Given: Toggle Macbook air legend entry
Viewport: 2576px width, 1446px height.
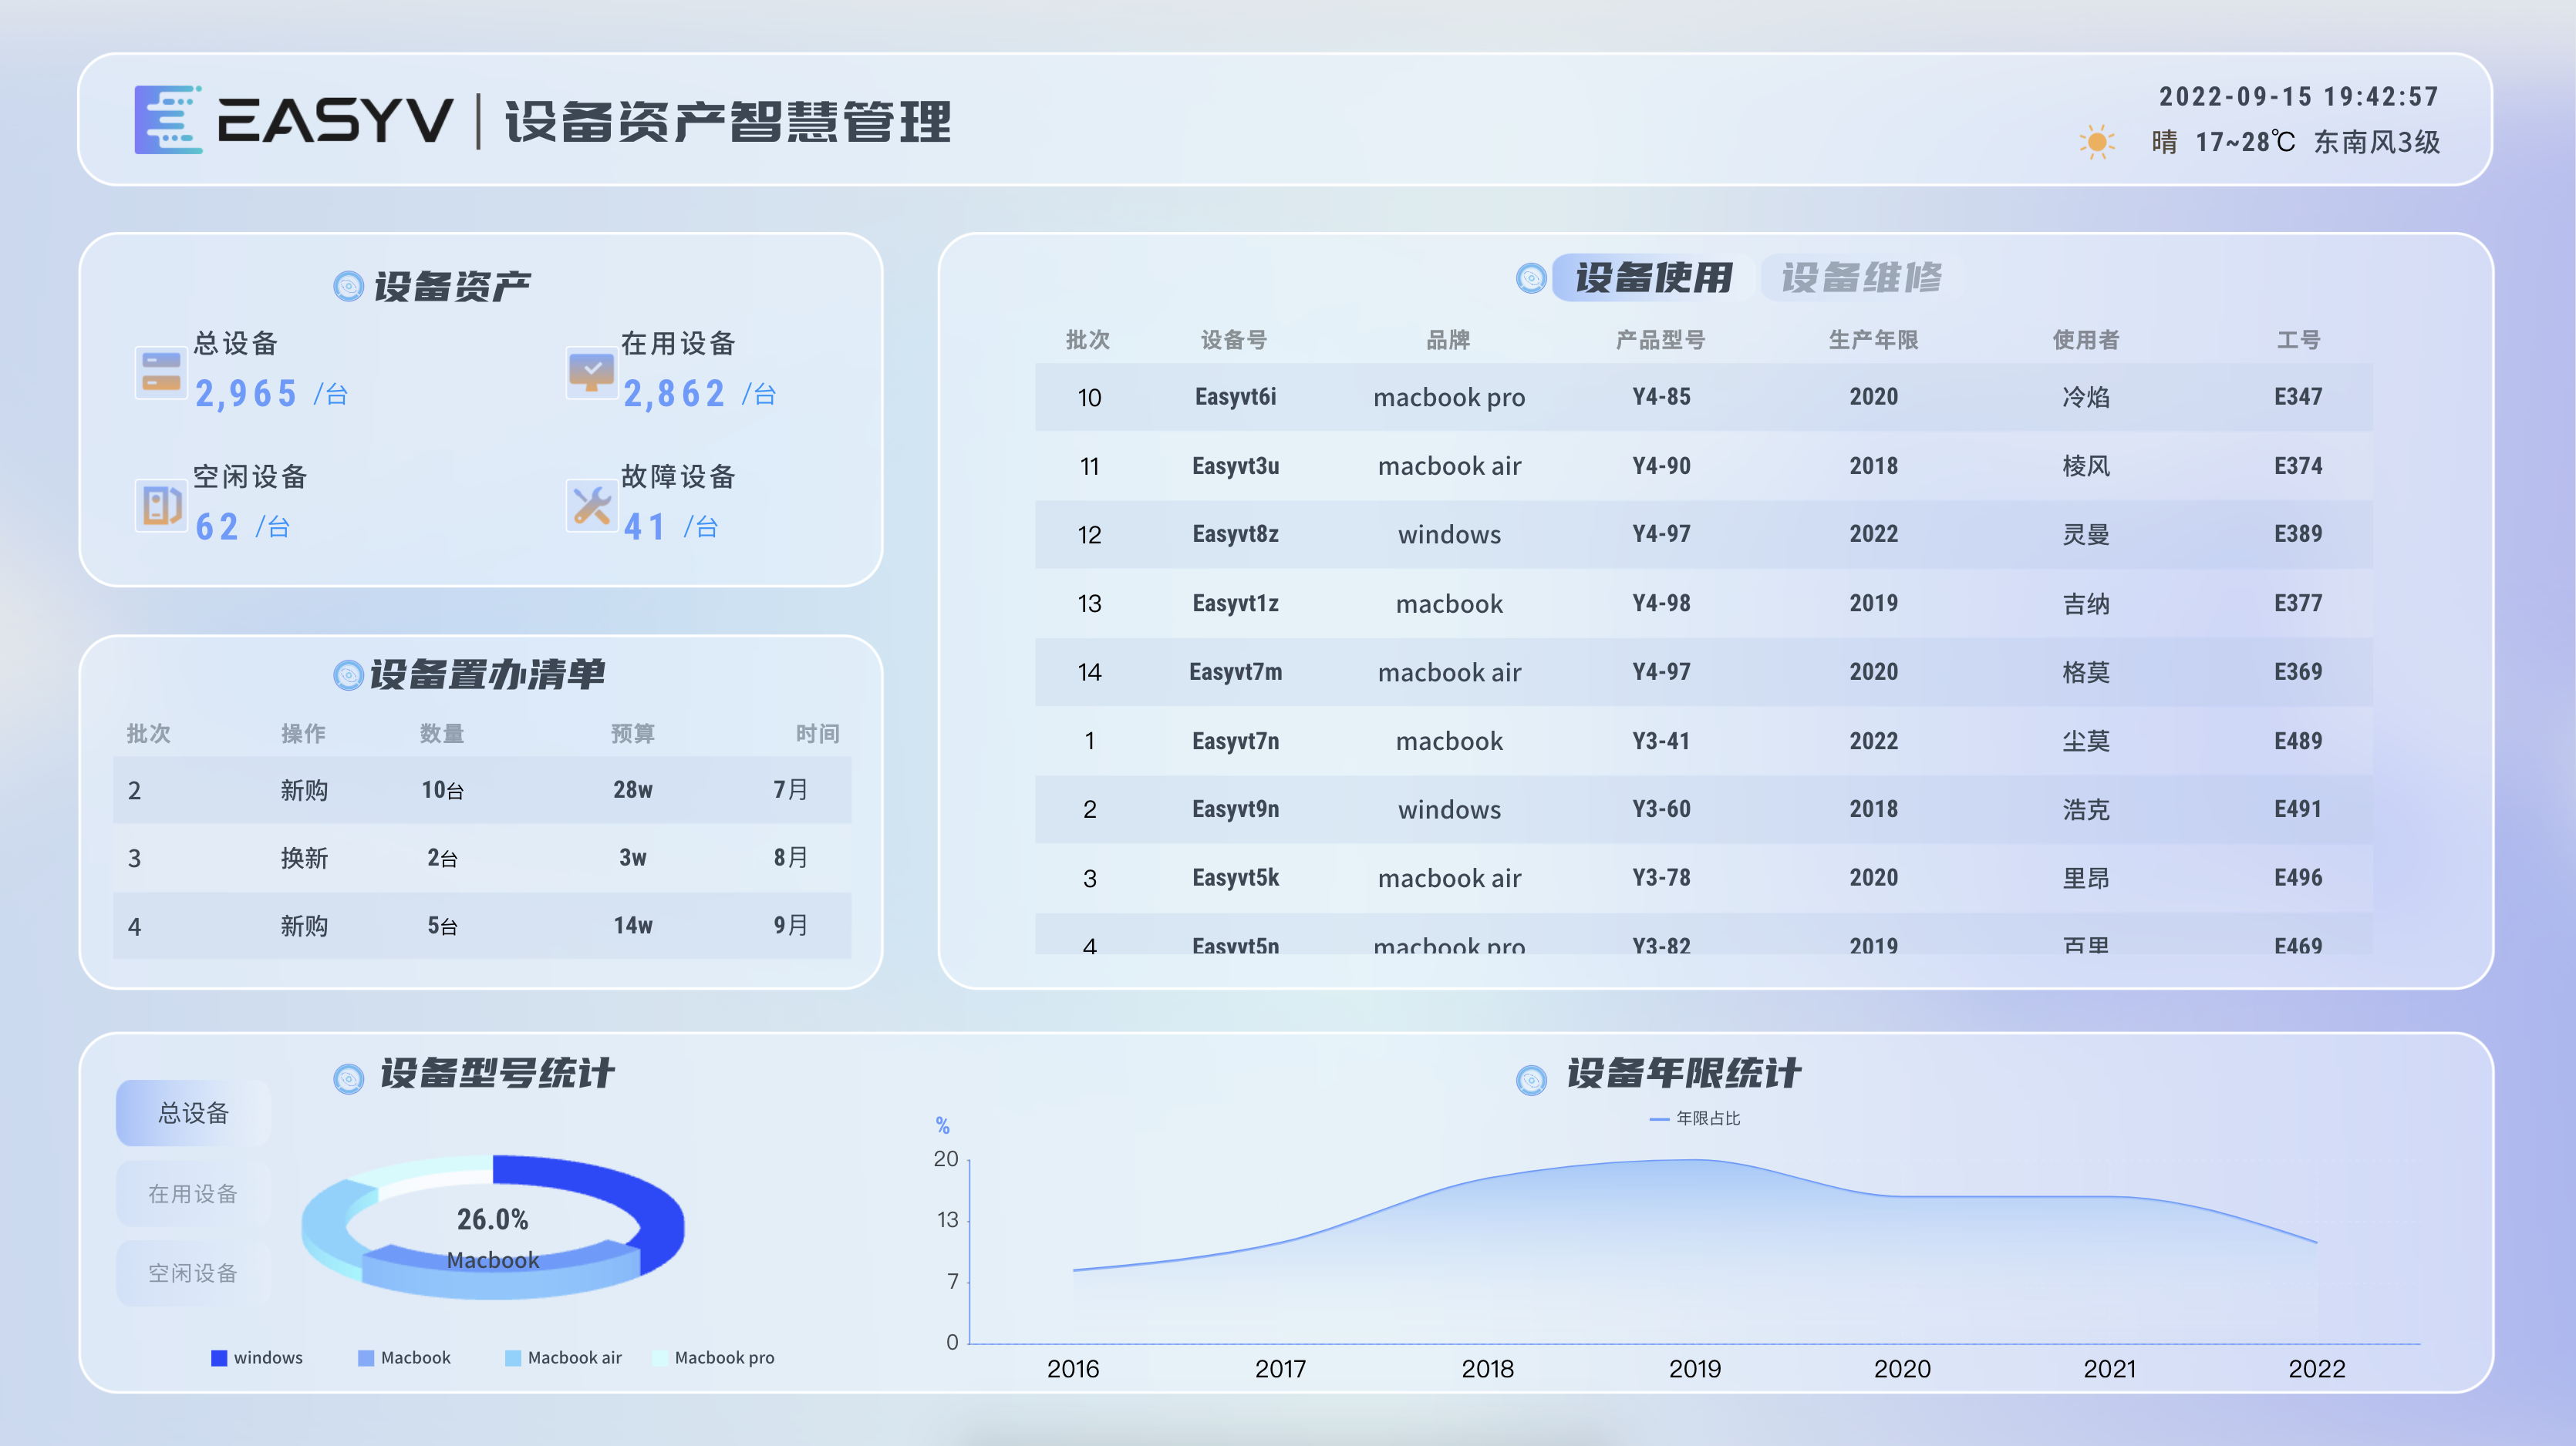Looking at the screenshot, I should tap(563, 1357).
